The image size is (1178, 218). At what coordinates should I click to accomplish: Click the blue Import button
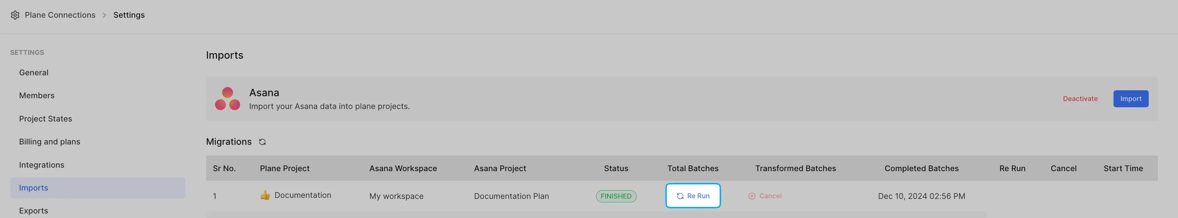[x=1131, y=99]
